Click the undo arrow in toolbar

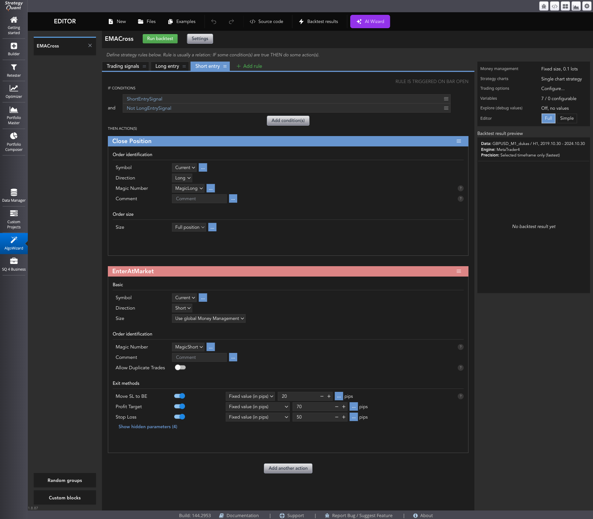tap(214, 22)
